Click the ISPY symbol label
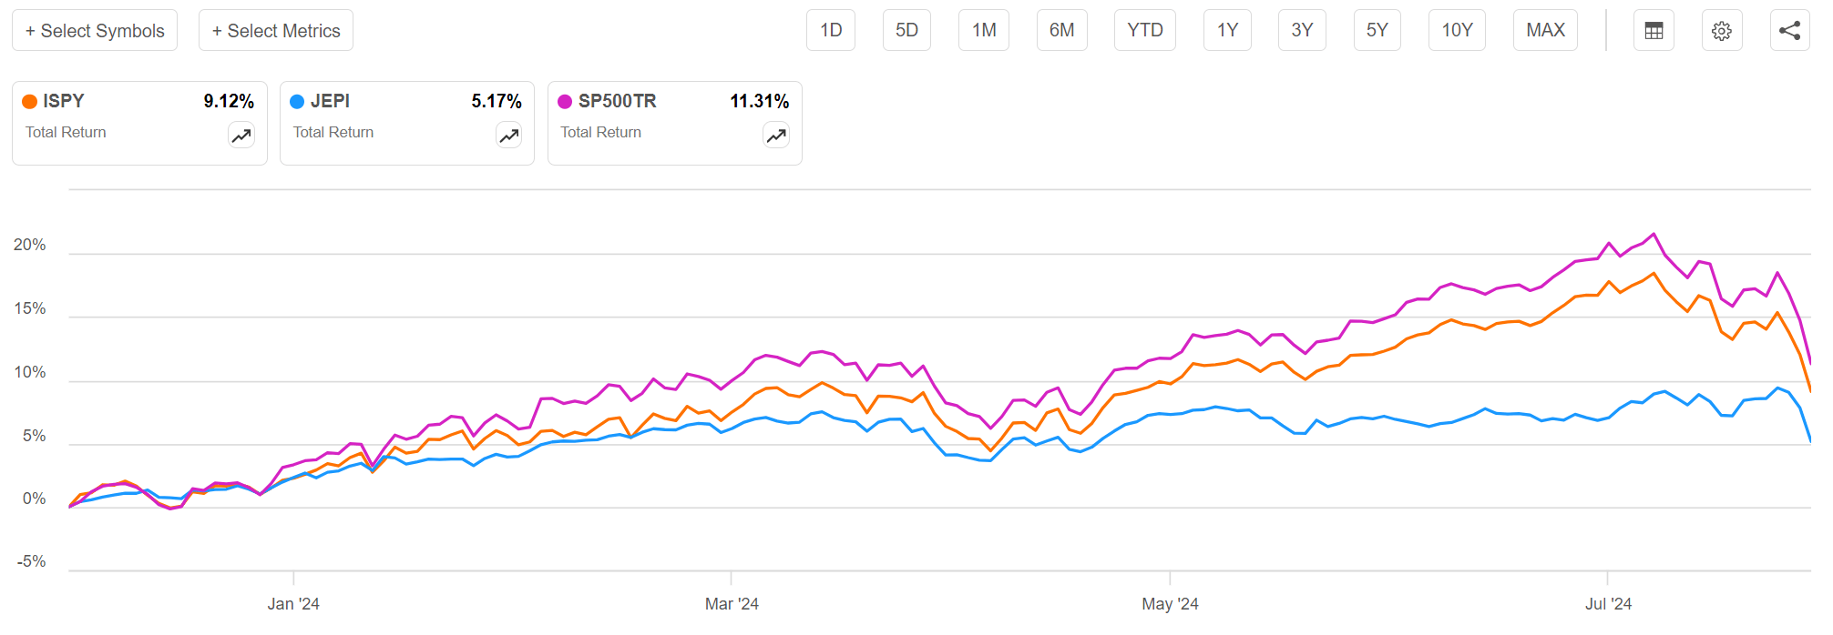Screen dimensions: 1833x635 pos(64,101)
